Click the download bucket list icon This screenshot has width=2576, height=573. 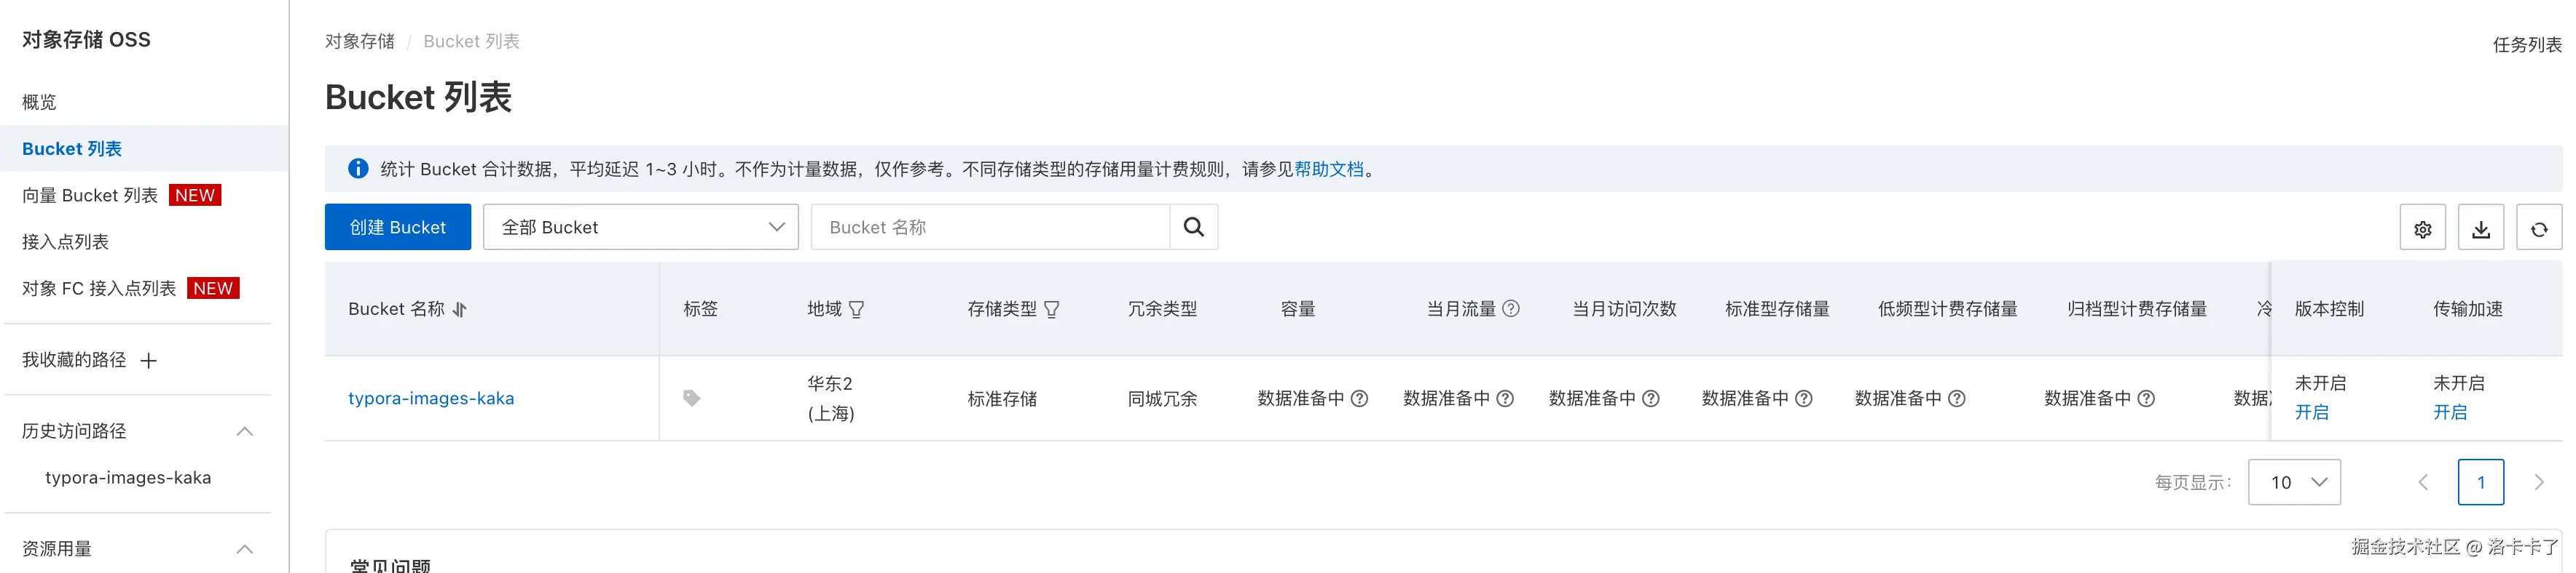2480,228
